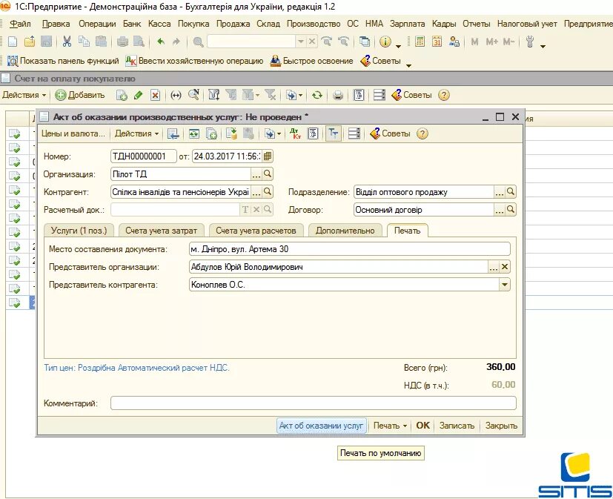Click the ДтКт postings icon in the act window
Image resolution: width=613 pixels, height=499 pixels.
point(296,133)
